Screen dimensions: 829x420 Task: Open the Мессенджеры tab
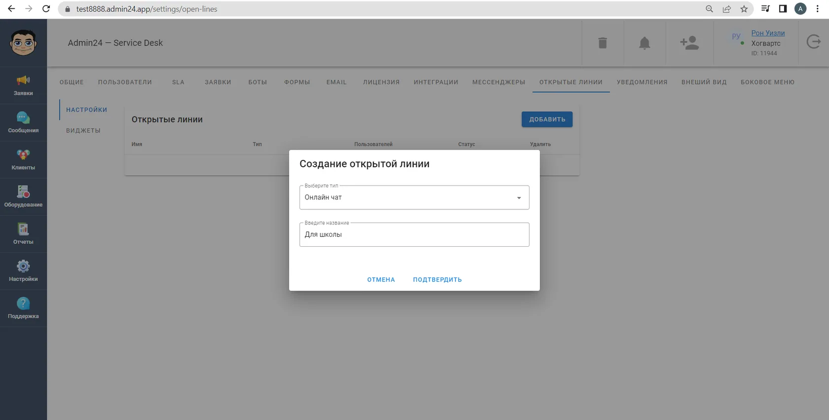pos(498,82)
